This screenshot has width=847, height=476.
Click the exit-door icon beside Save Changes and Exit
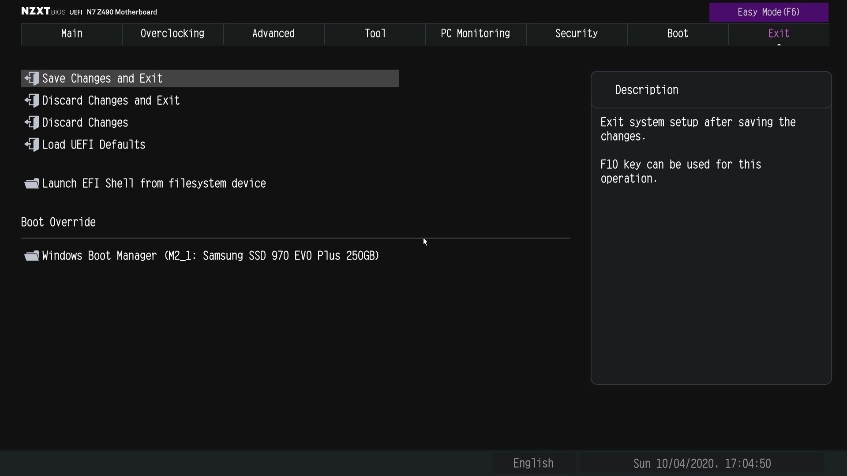(x=32, y=78)
